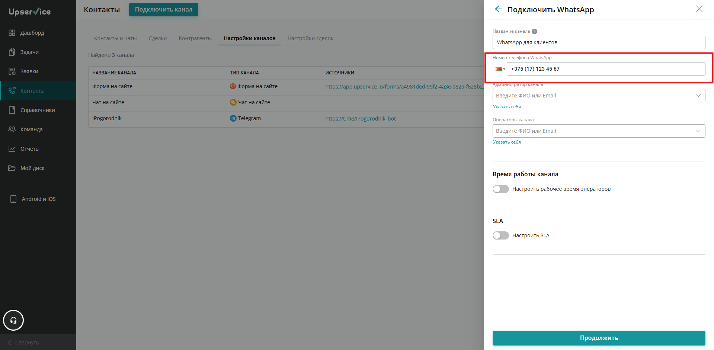Image resolution: width=714 pixels, height=350 pixels.
Task: Go back using the arrow beside Подключить WhatsApp
Action: pyautogui.click(x=499, y=9)
